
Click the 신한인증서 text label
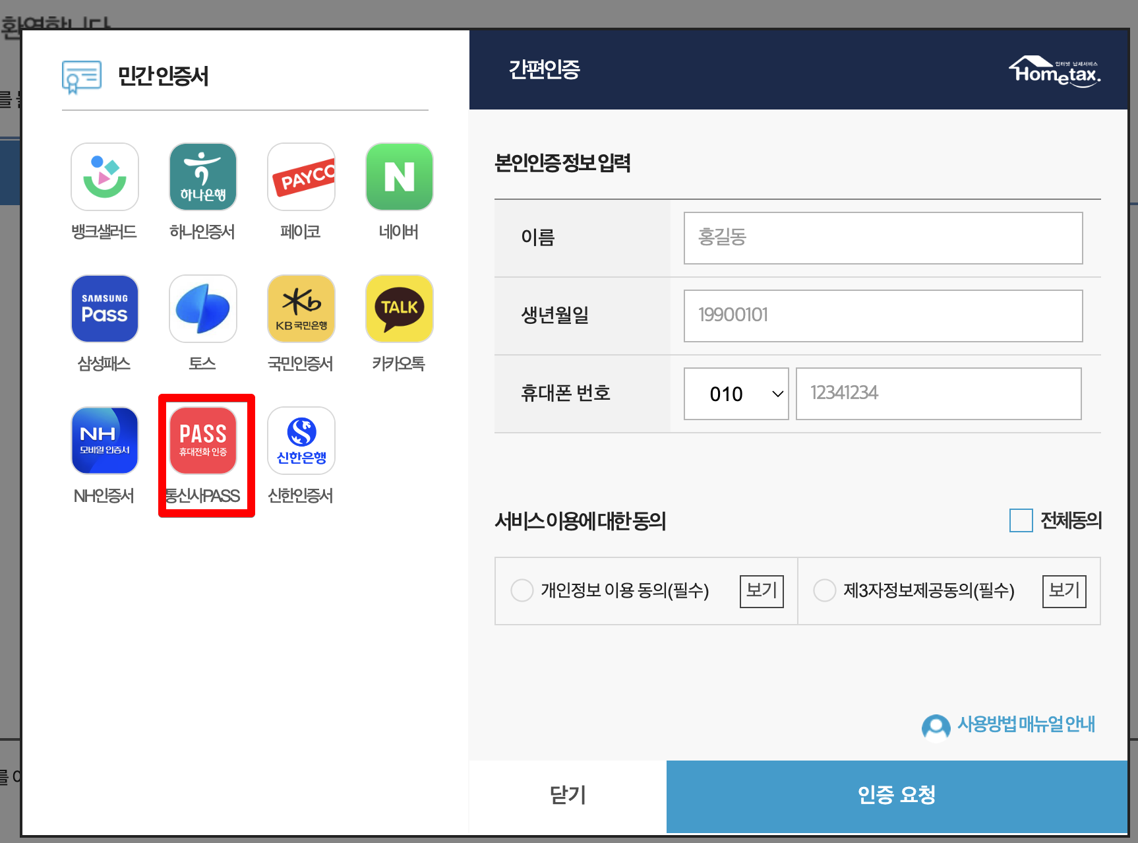pyautogui.click(x=301, y=496)
